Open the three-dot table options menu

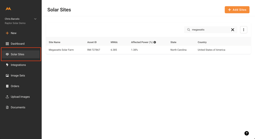pyautogui.click(x=244, y=30)
